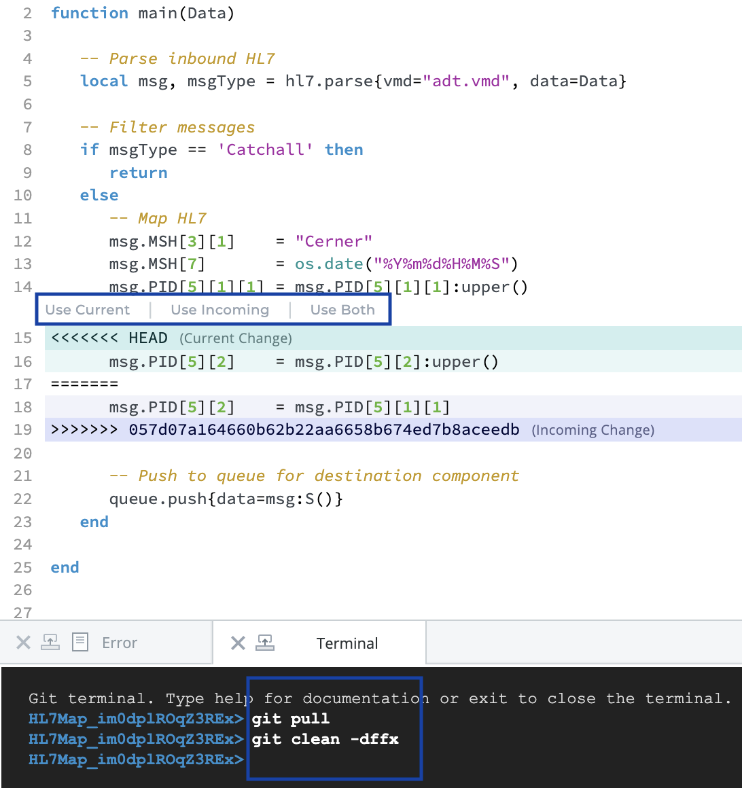Click the git pull command in terminal

[290, 719]
